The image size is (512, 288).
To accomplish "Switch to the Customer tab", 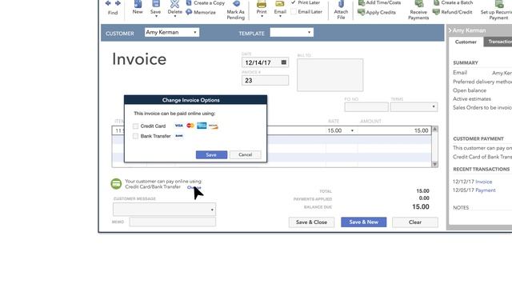I will click(466, 42).
